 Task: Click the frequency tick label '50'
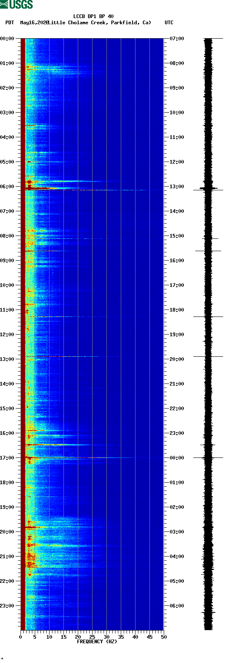pos(164,638)
